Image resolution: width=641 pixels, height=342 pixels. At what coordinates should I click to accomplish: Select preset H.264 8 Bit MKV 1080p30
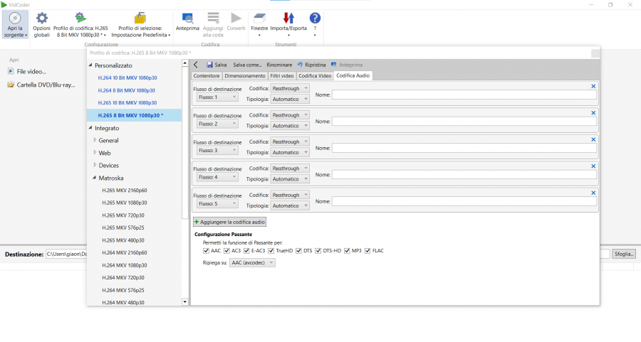tap(126, 90)
